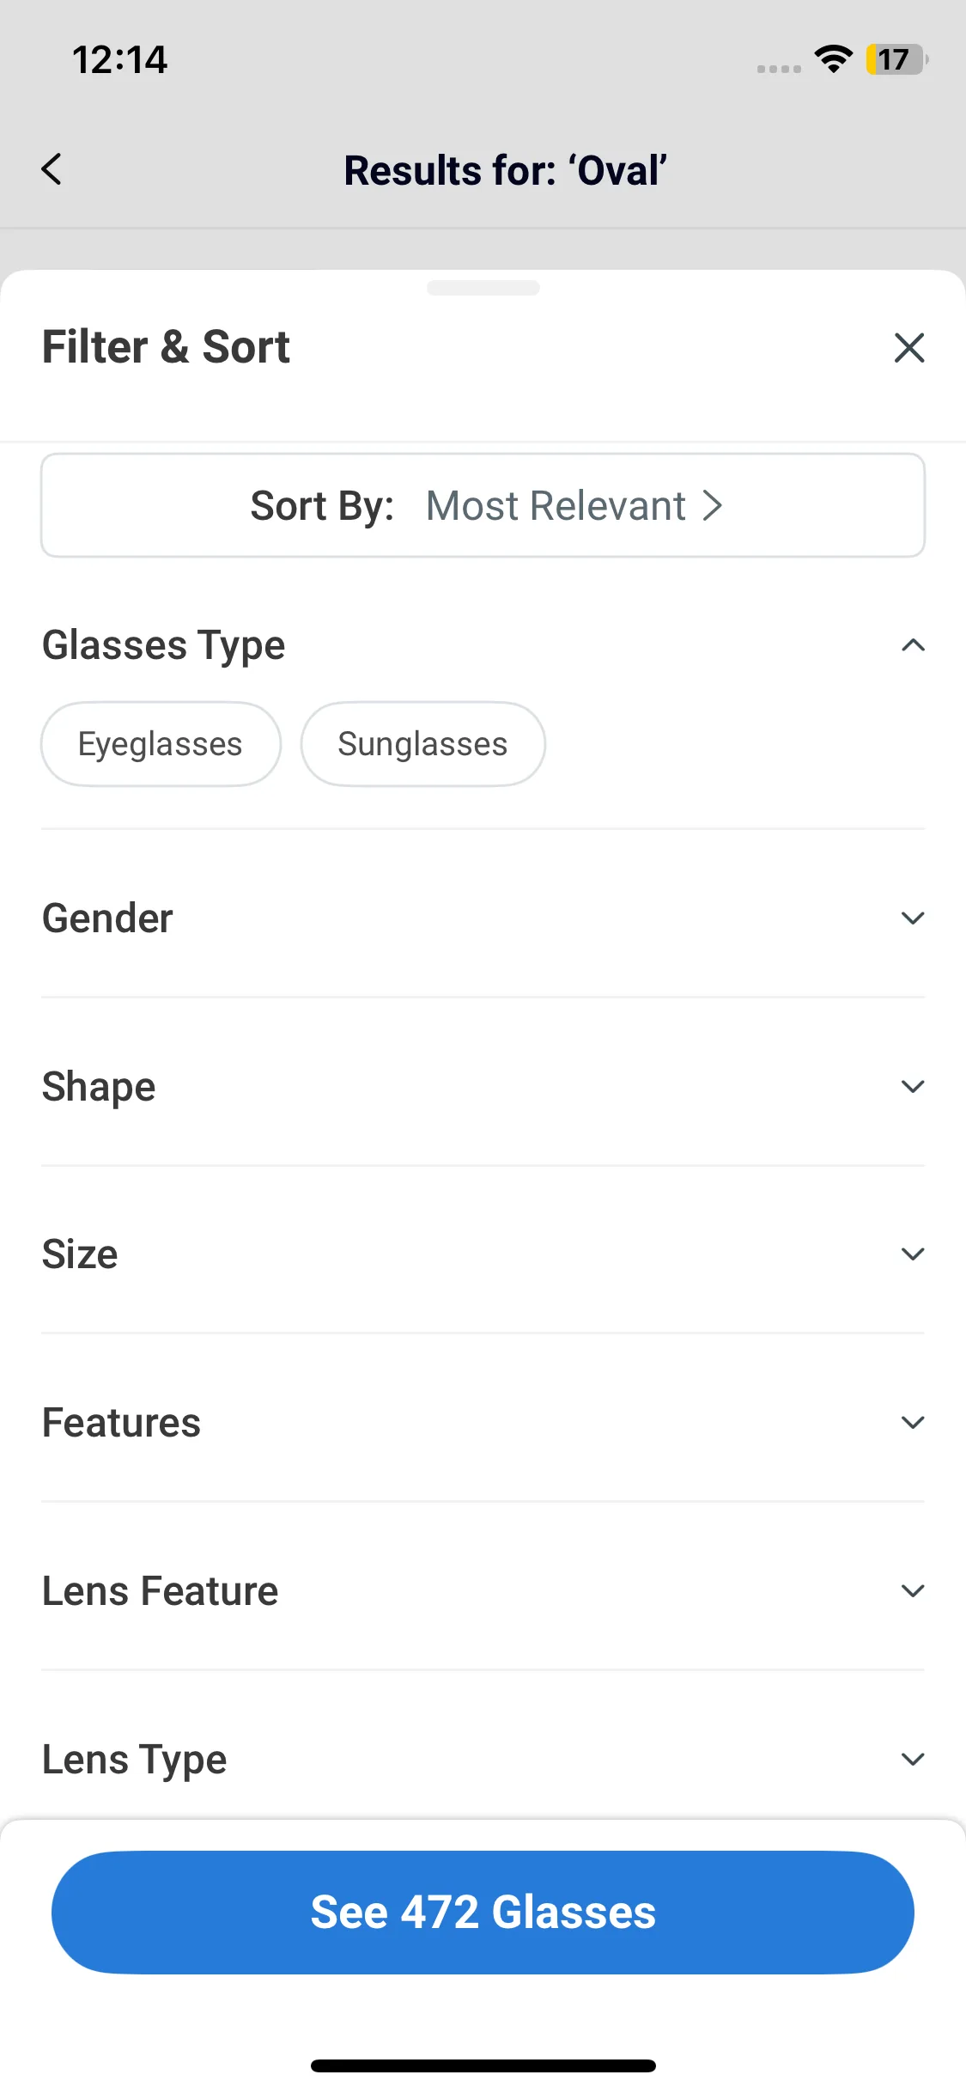
Task: Open the Sort By Most Relevant selector
Action: tap(483, 505)
